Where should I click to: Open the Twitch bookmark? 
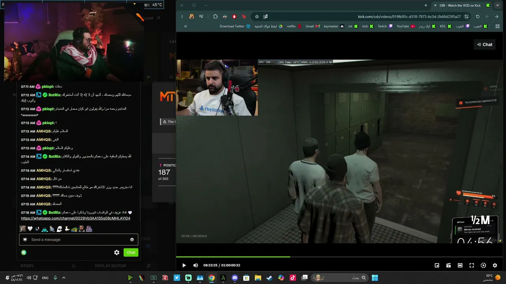pos(385,26)
